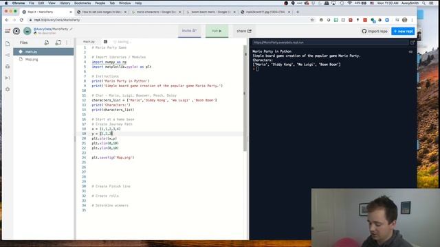Screen dimensions: 440x247
Task: Open Chrome File menu
Action: click(x=32, y=3)
